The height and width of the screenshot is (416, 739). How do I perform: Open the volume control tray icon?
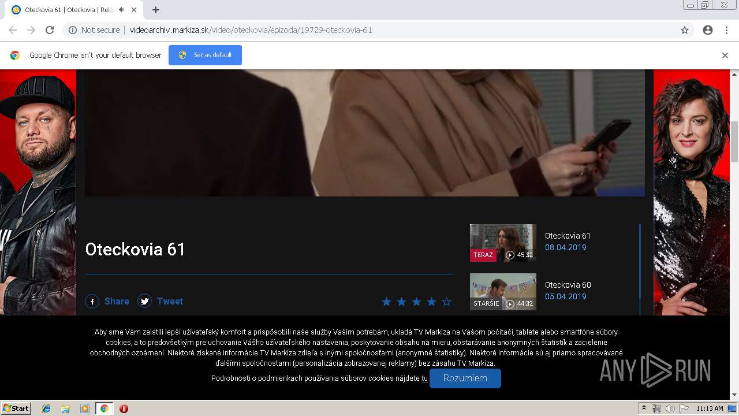click(670, 408)
